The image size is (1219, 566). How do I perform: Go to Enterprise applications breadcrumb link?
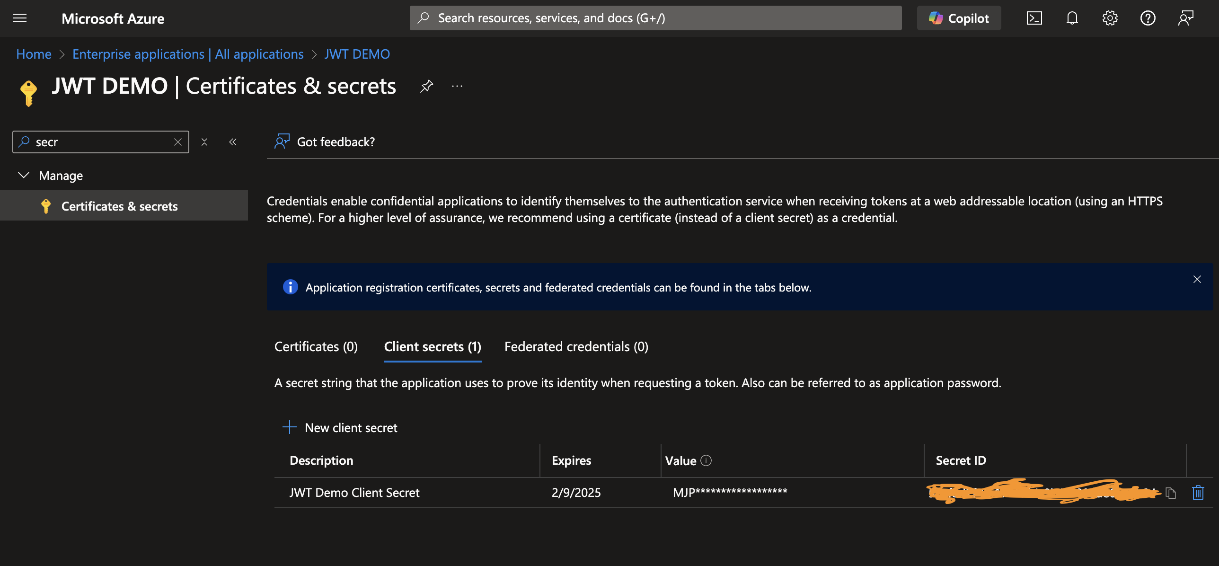point(187,54)
